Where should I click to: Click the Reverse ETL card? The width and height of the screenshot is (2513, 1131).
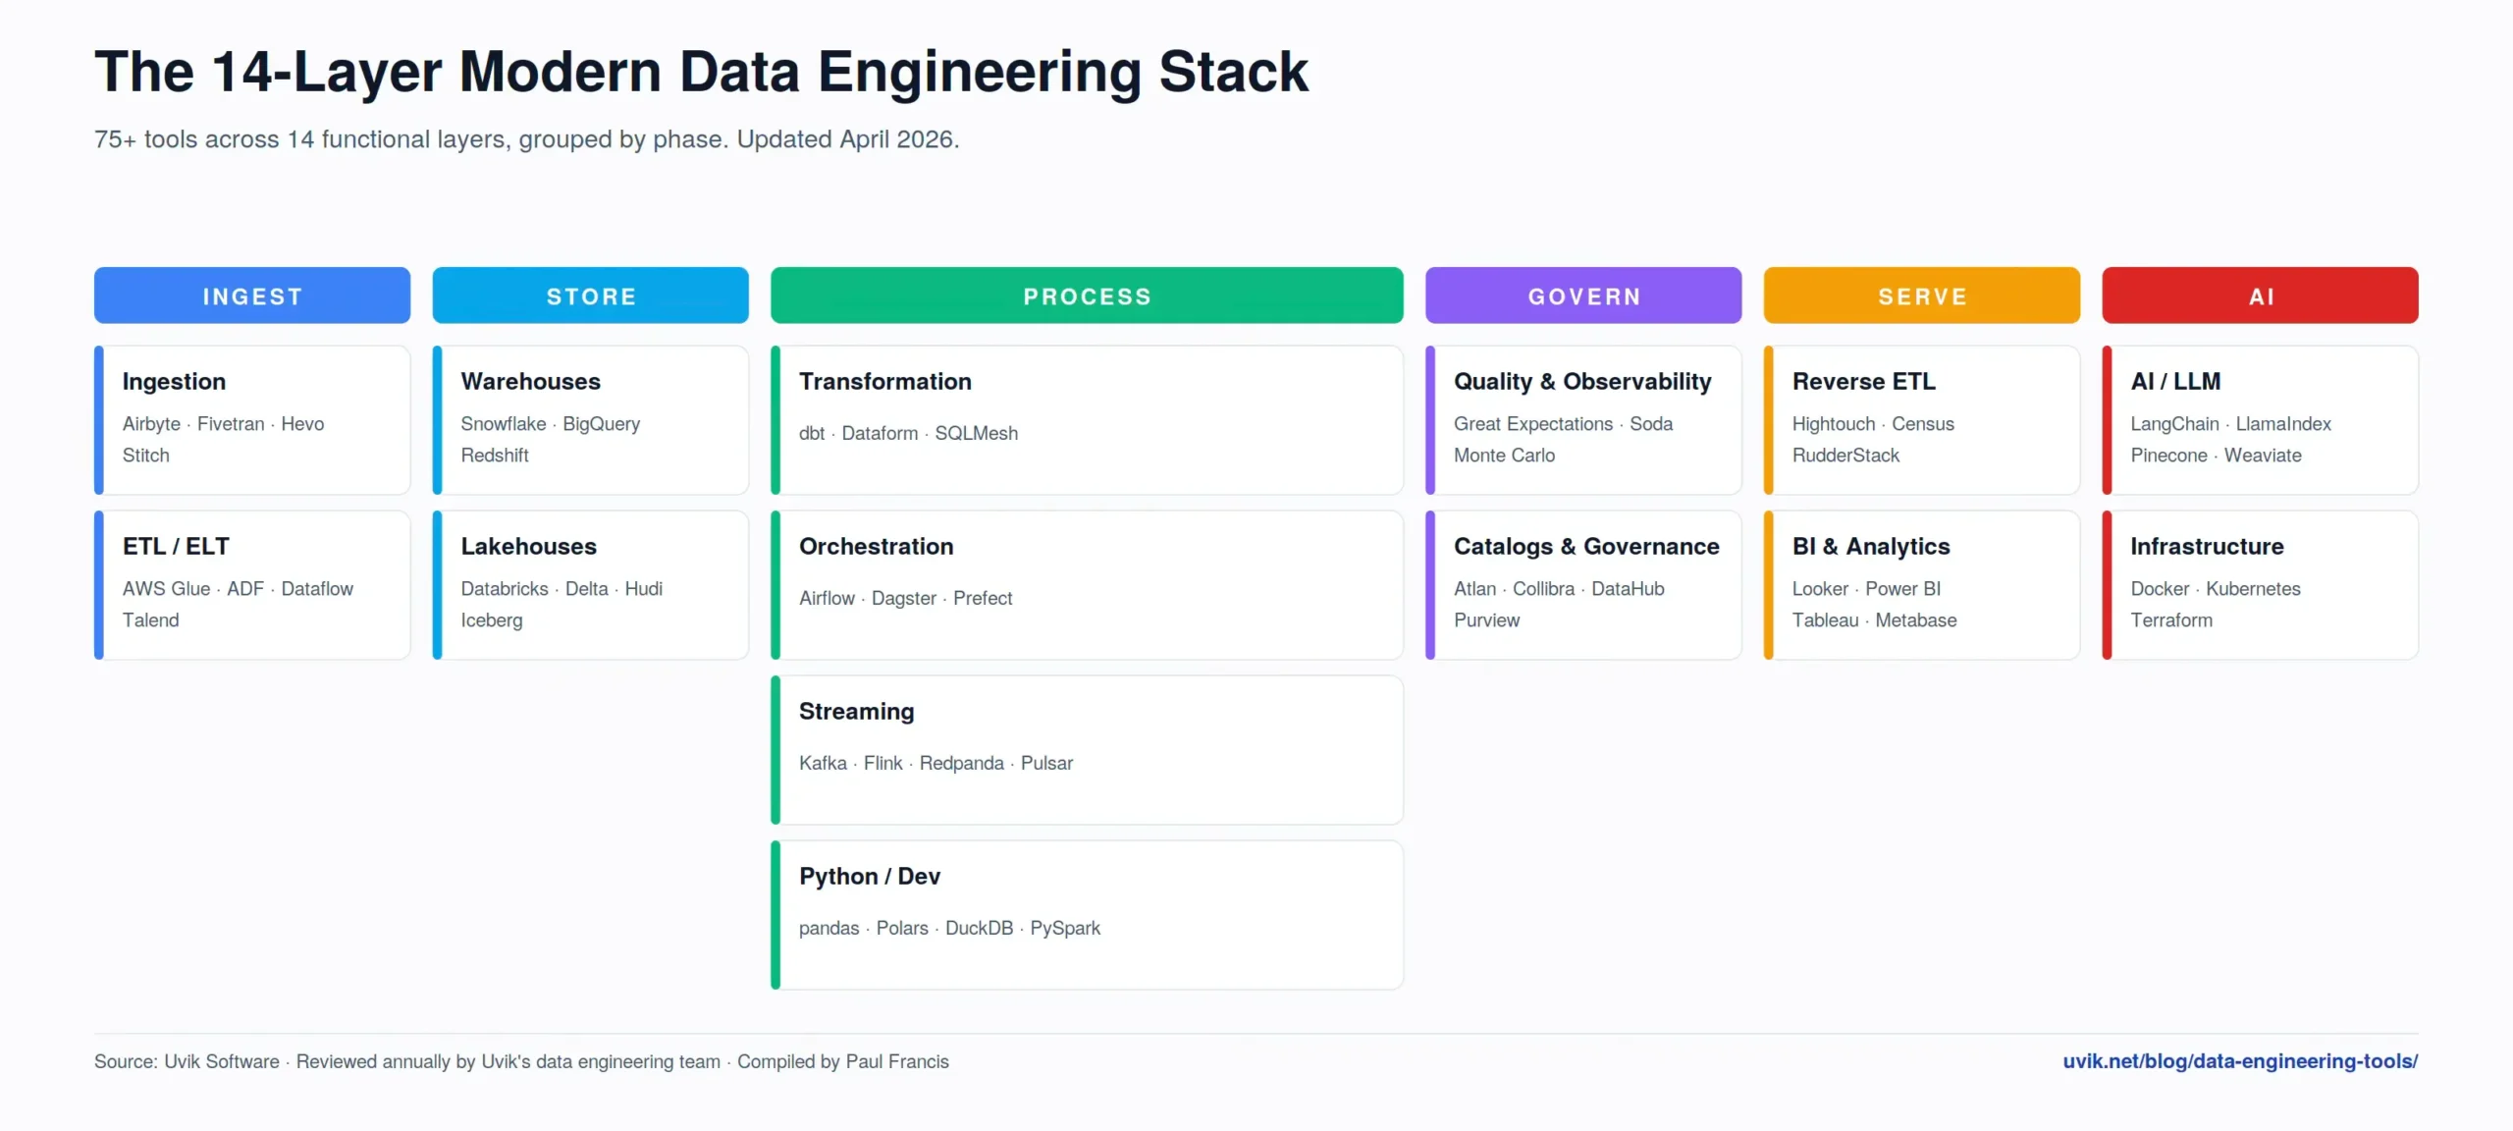[x=1922, y=420]
